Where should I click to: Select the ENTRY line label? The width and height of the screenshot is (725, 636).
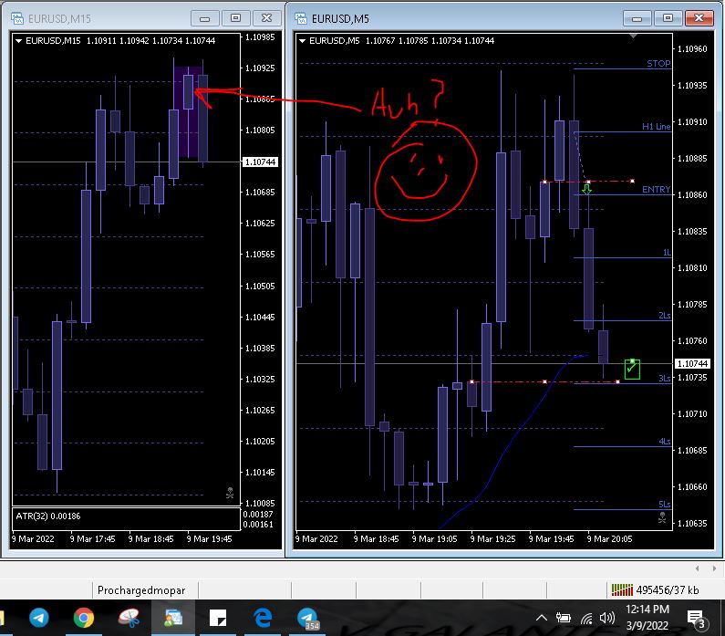pos(656,189)
